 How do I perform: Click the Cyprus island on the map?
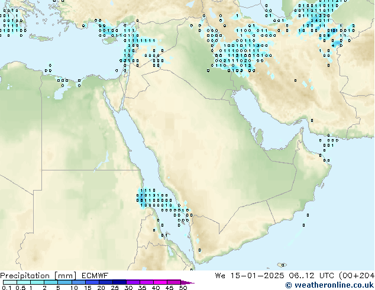coord(110,40)
